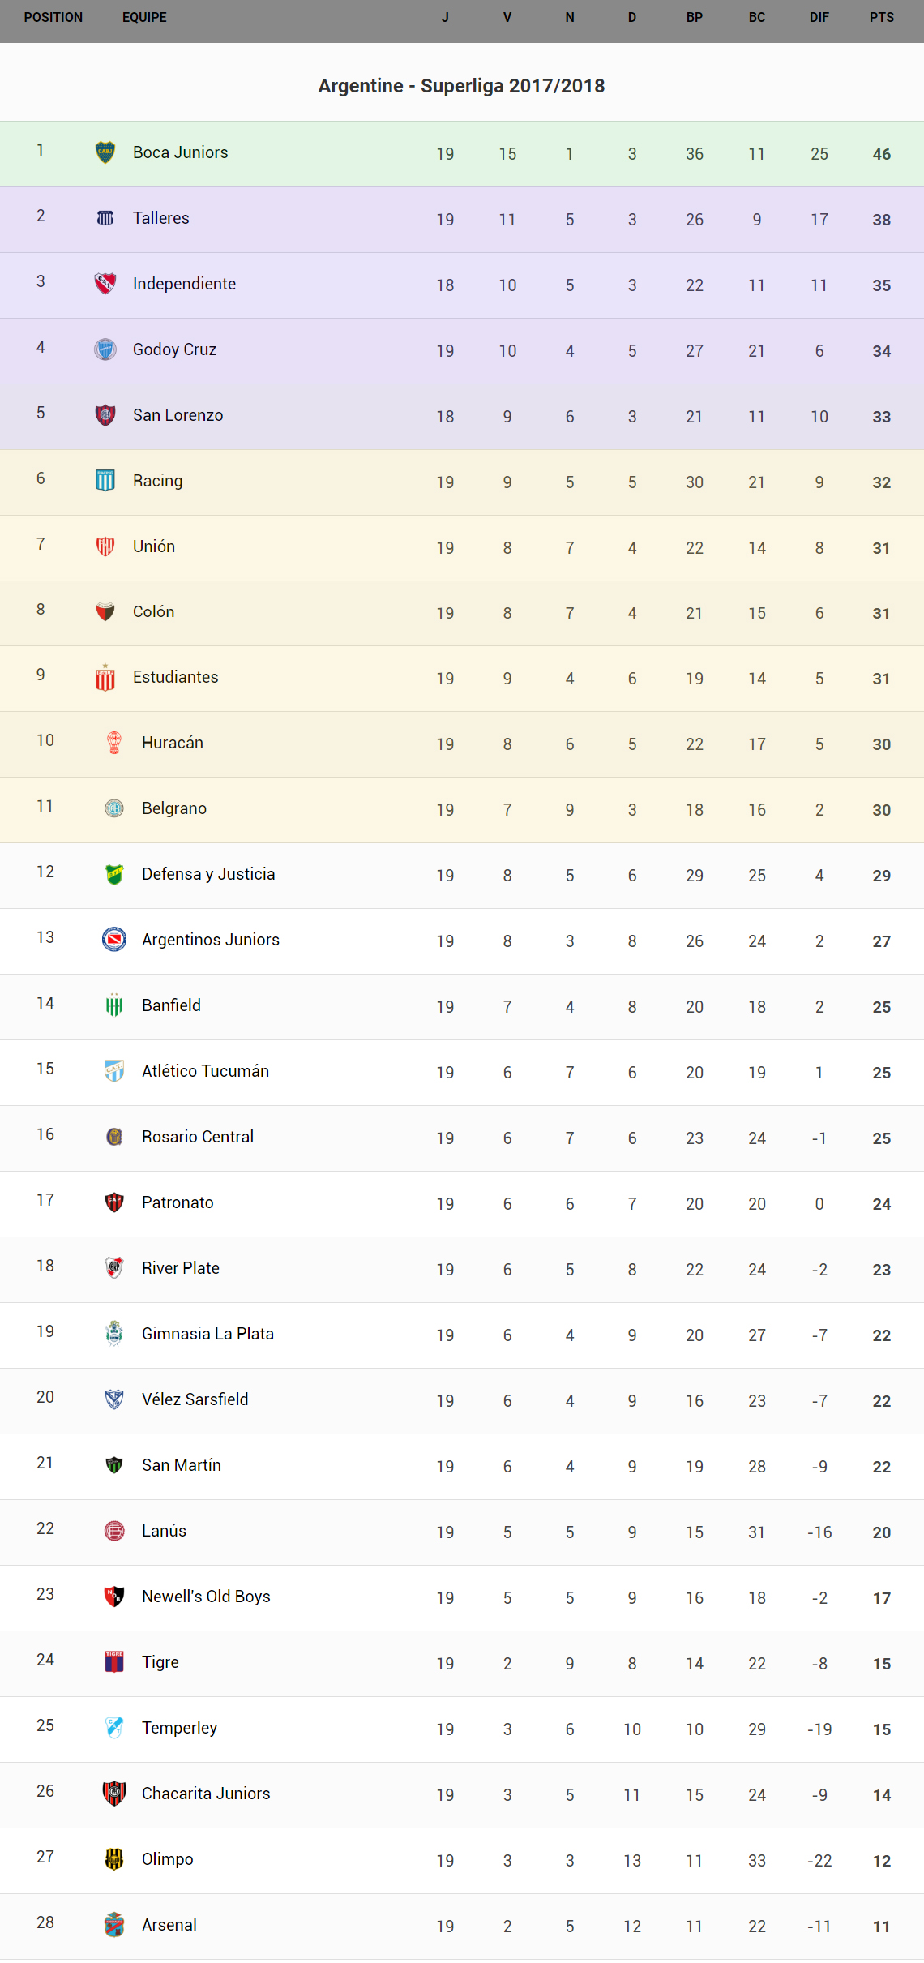Click the Huracán balloon logo
This screenshot has height=1963, width=924.
(x=114, y=743)
